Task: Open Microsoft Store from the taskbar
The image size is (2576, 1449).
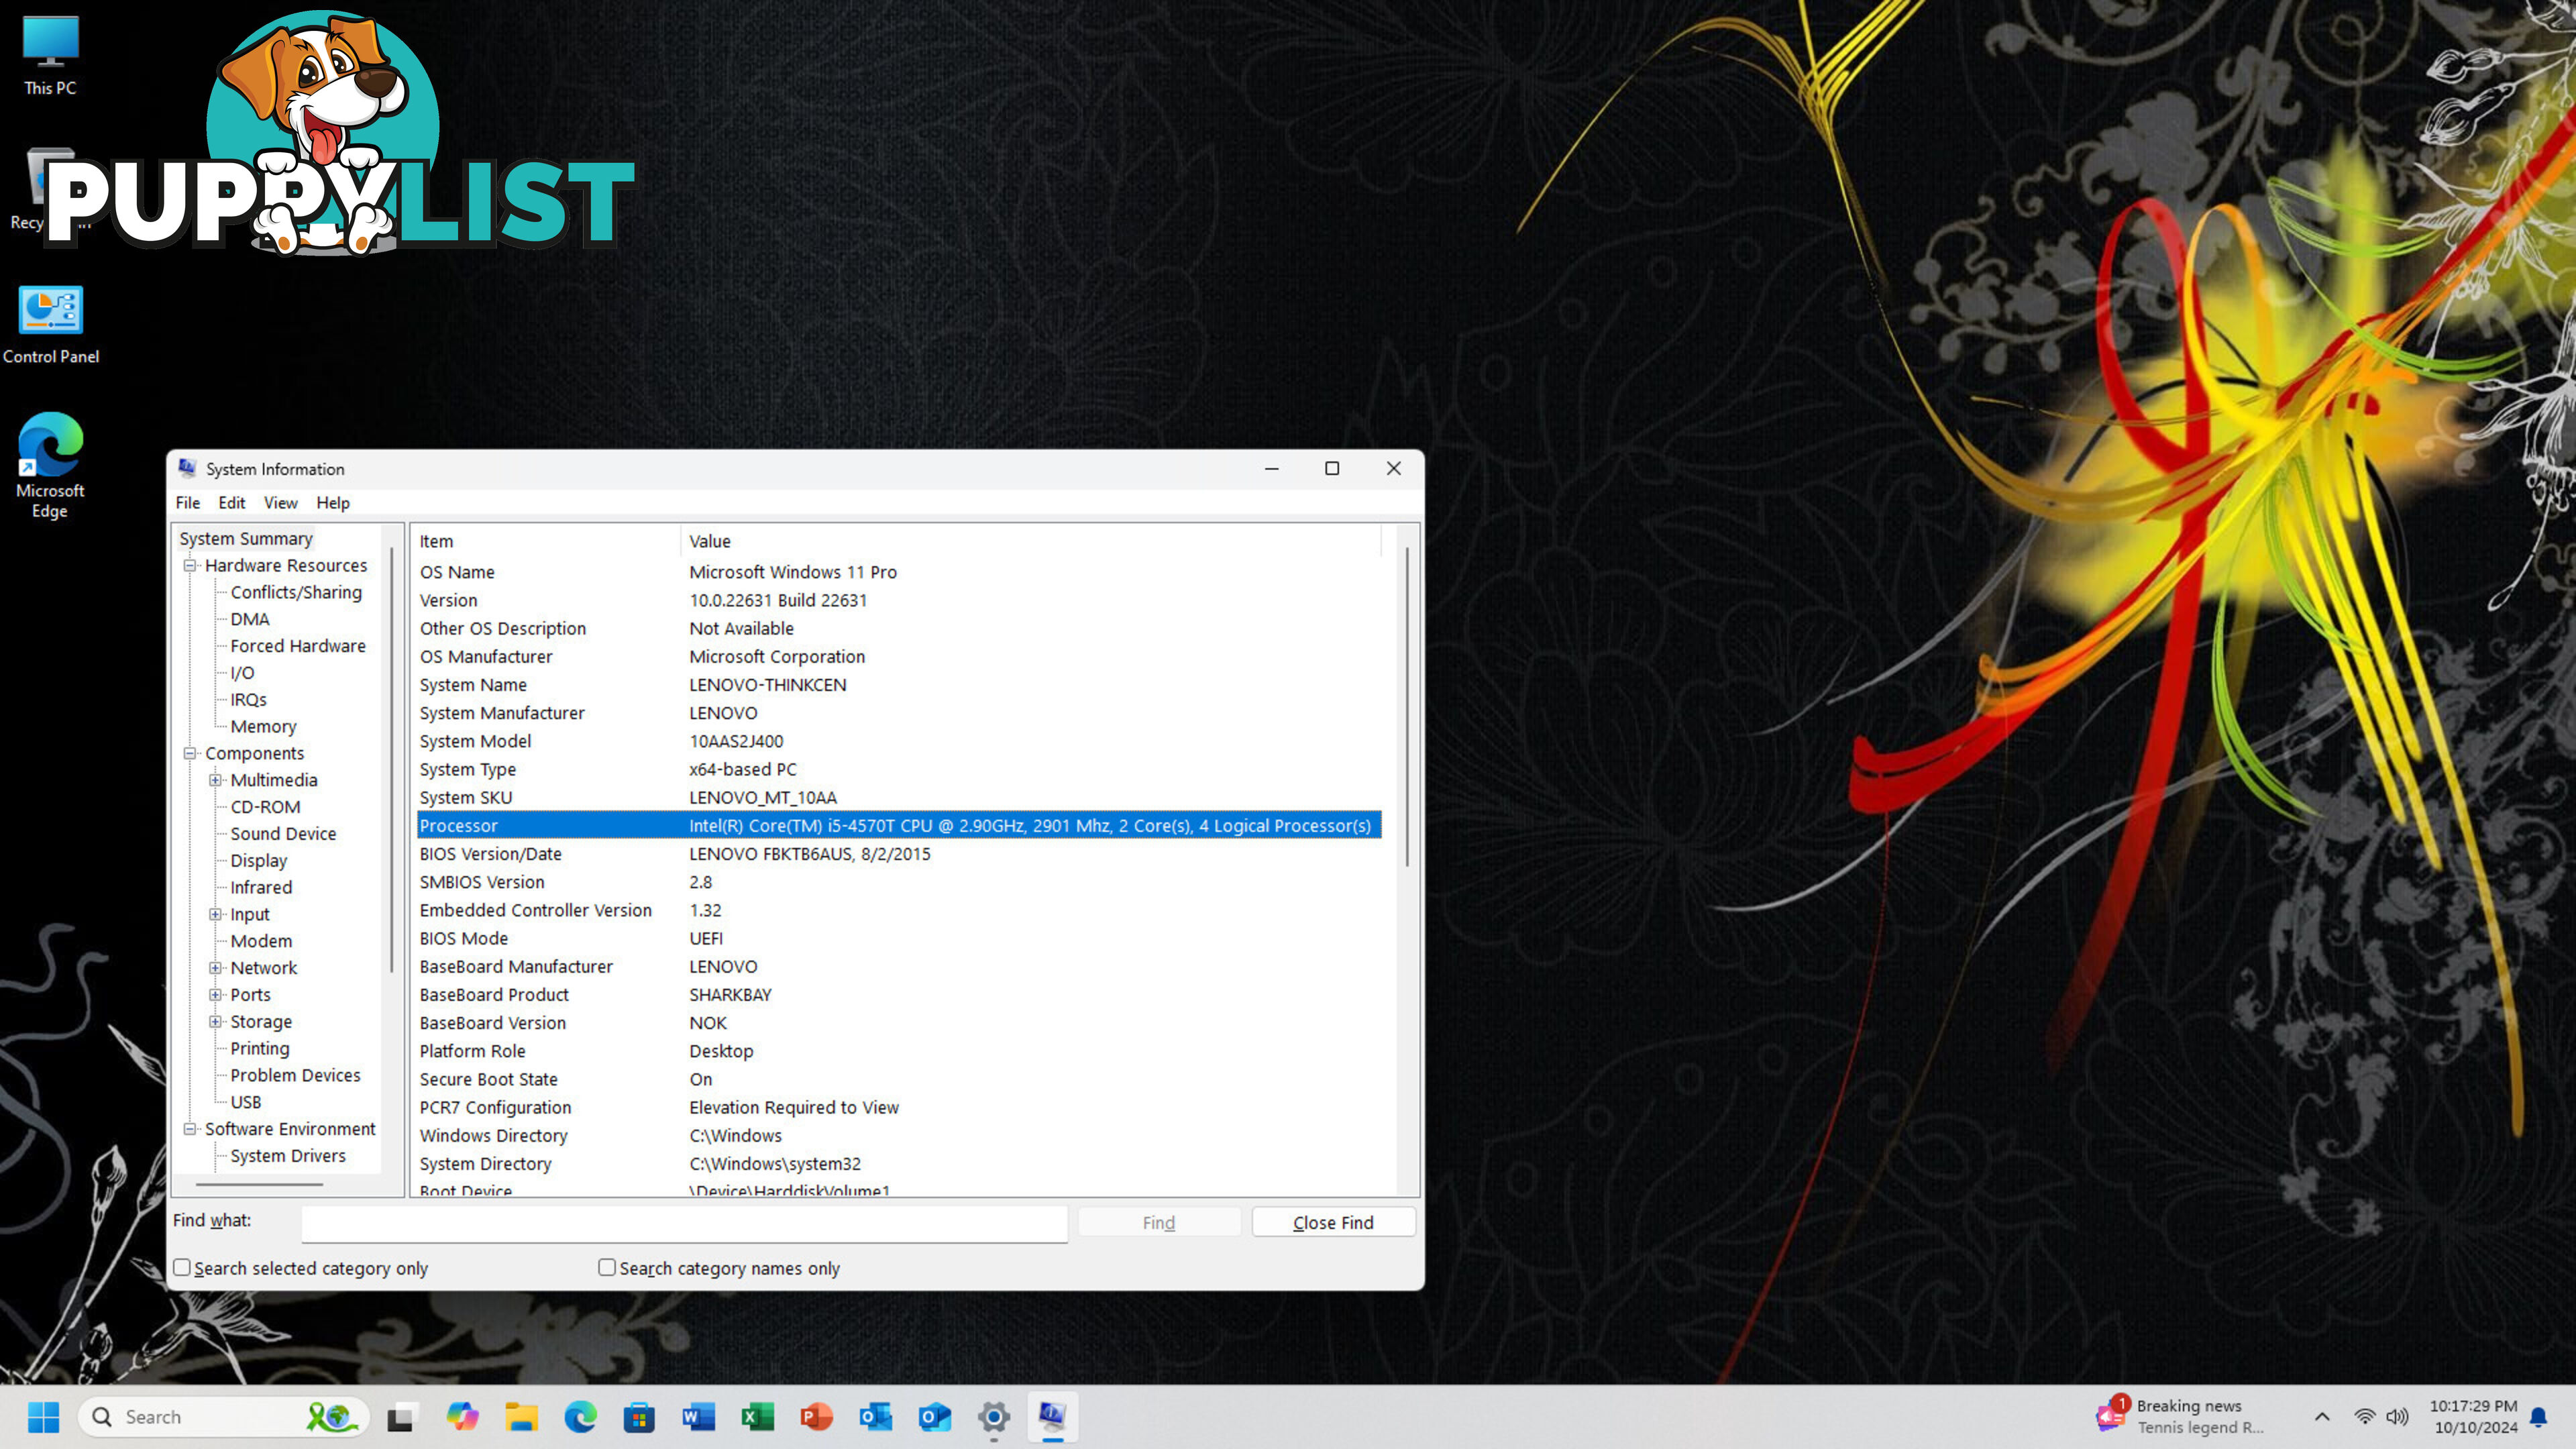Action: (x=639, y=1416)
